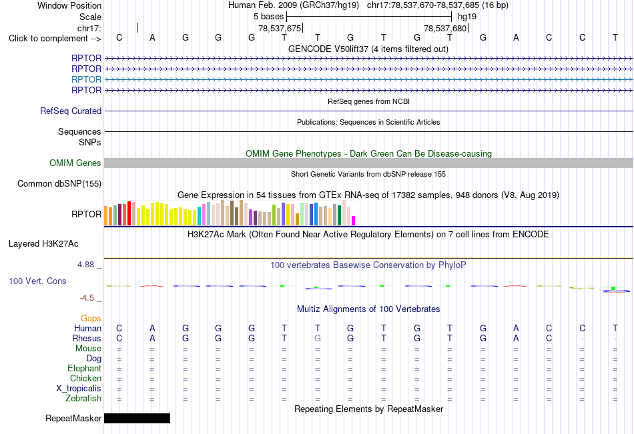Click the orange Gaps label
The width and height of the screenshot is (634, 434).
(x=91, y=319)
